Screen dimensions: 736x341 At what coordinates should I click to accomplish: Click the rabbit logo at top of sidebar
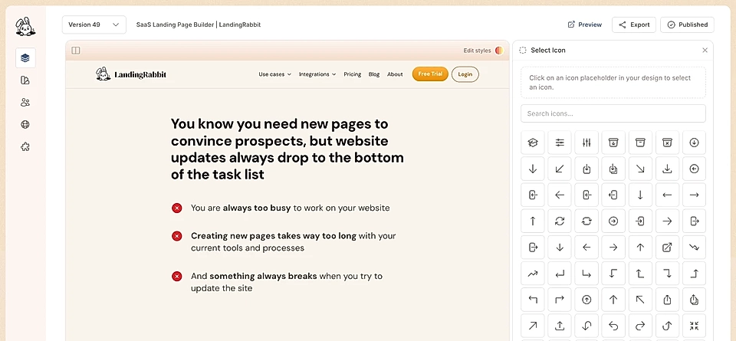click(25, 27)
